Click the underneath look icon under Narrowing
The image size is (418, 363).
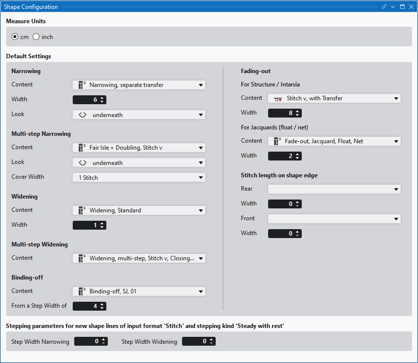[83, 115]
